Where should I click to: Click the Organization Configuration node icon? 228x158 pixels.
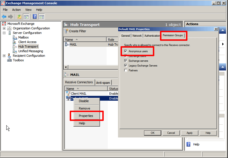click(x=9, y=28)
